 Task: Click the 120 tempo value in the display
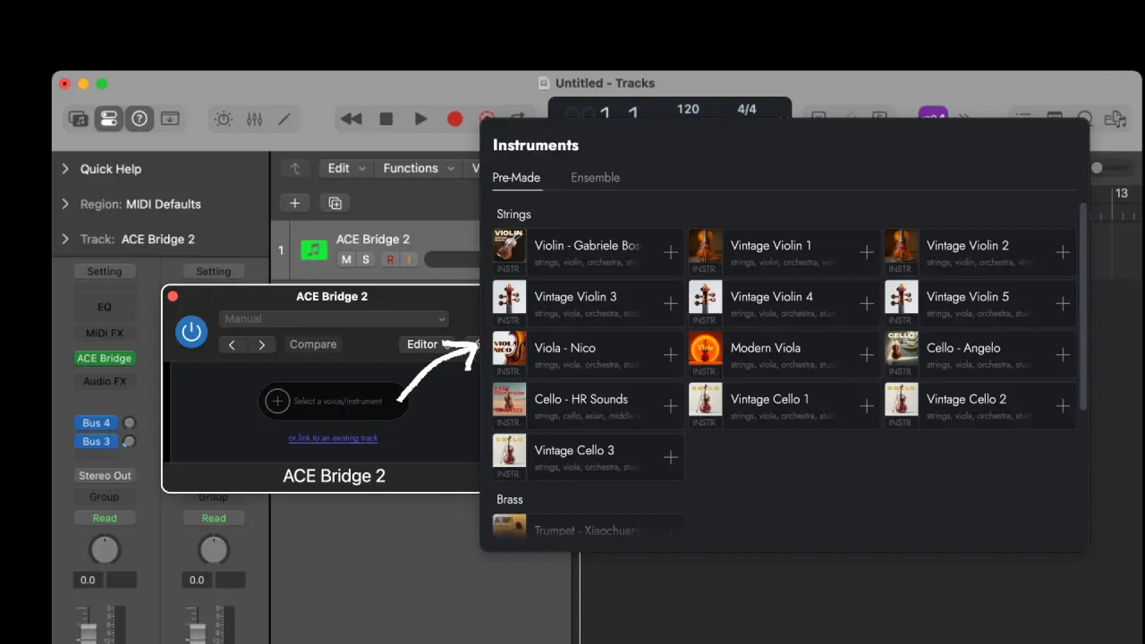[688, 109]
